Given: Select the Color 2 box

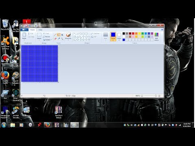Looking at the screenshot, I should tap(119, 36).
